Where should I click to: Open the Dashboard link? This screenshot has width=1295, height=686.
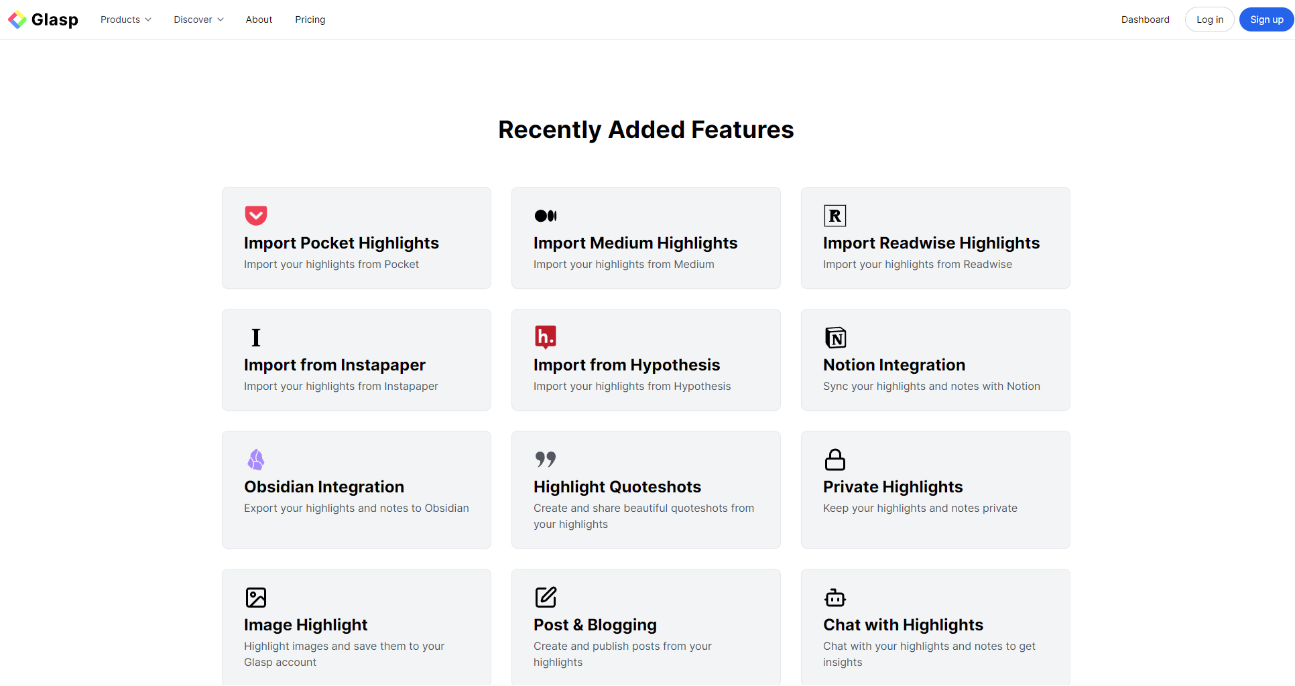coord(1145,19)
